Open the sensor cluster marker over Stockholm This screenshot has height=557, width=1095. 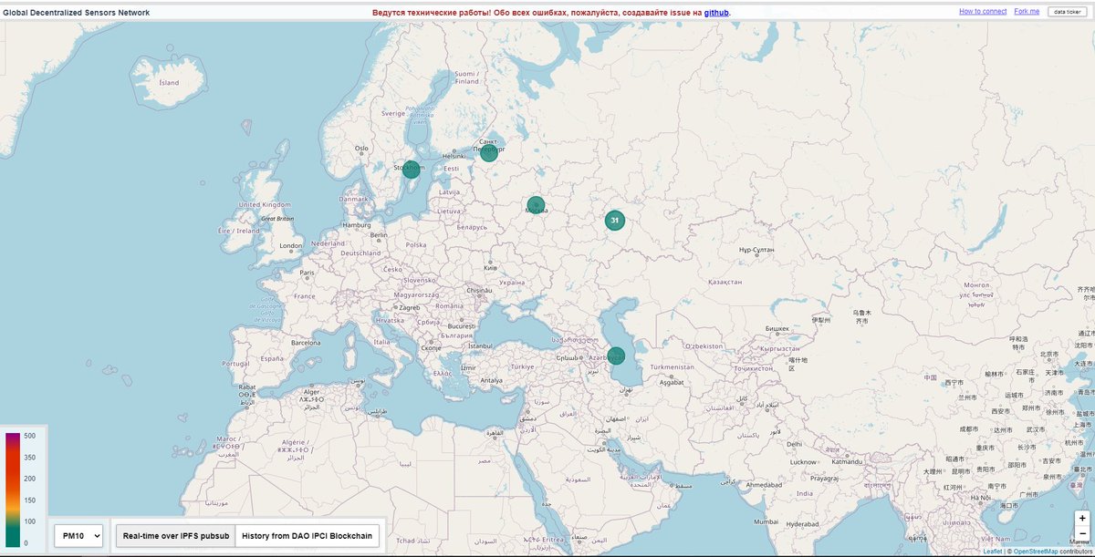[x=412, y=169]
